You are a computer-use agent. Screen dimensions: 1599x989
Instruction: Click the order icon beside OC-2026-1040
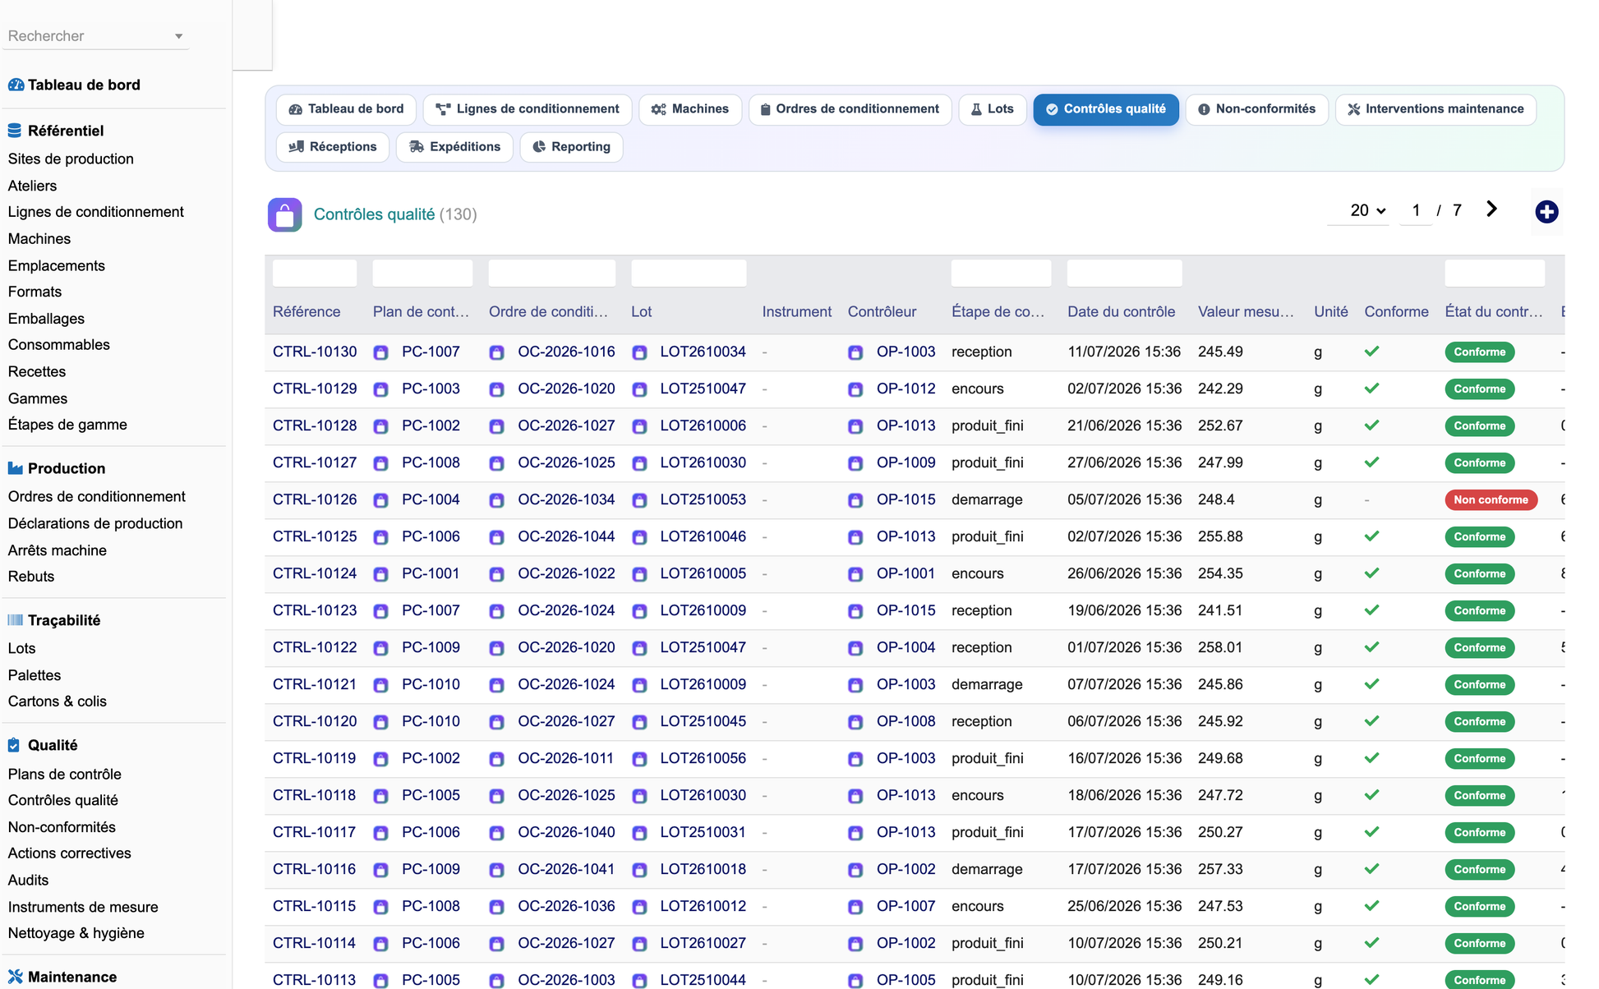(x=496, y=833)
